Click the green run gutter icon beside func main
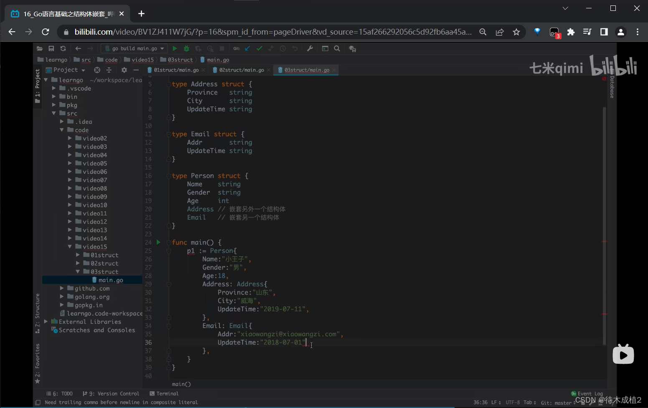The width and height of the screenshot is (648, 408). (158, 242)
